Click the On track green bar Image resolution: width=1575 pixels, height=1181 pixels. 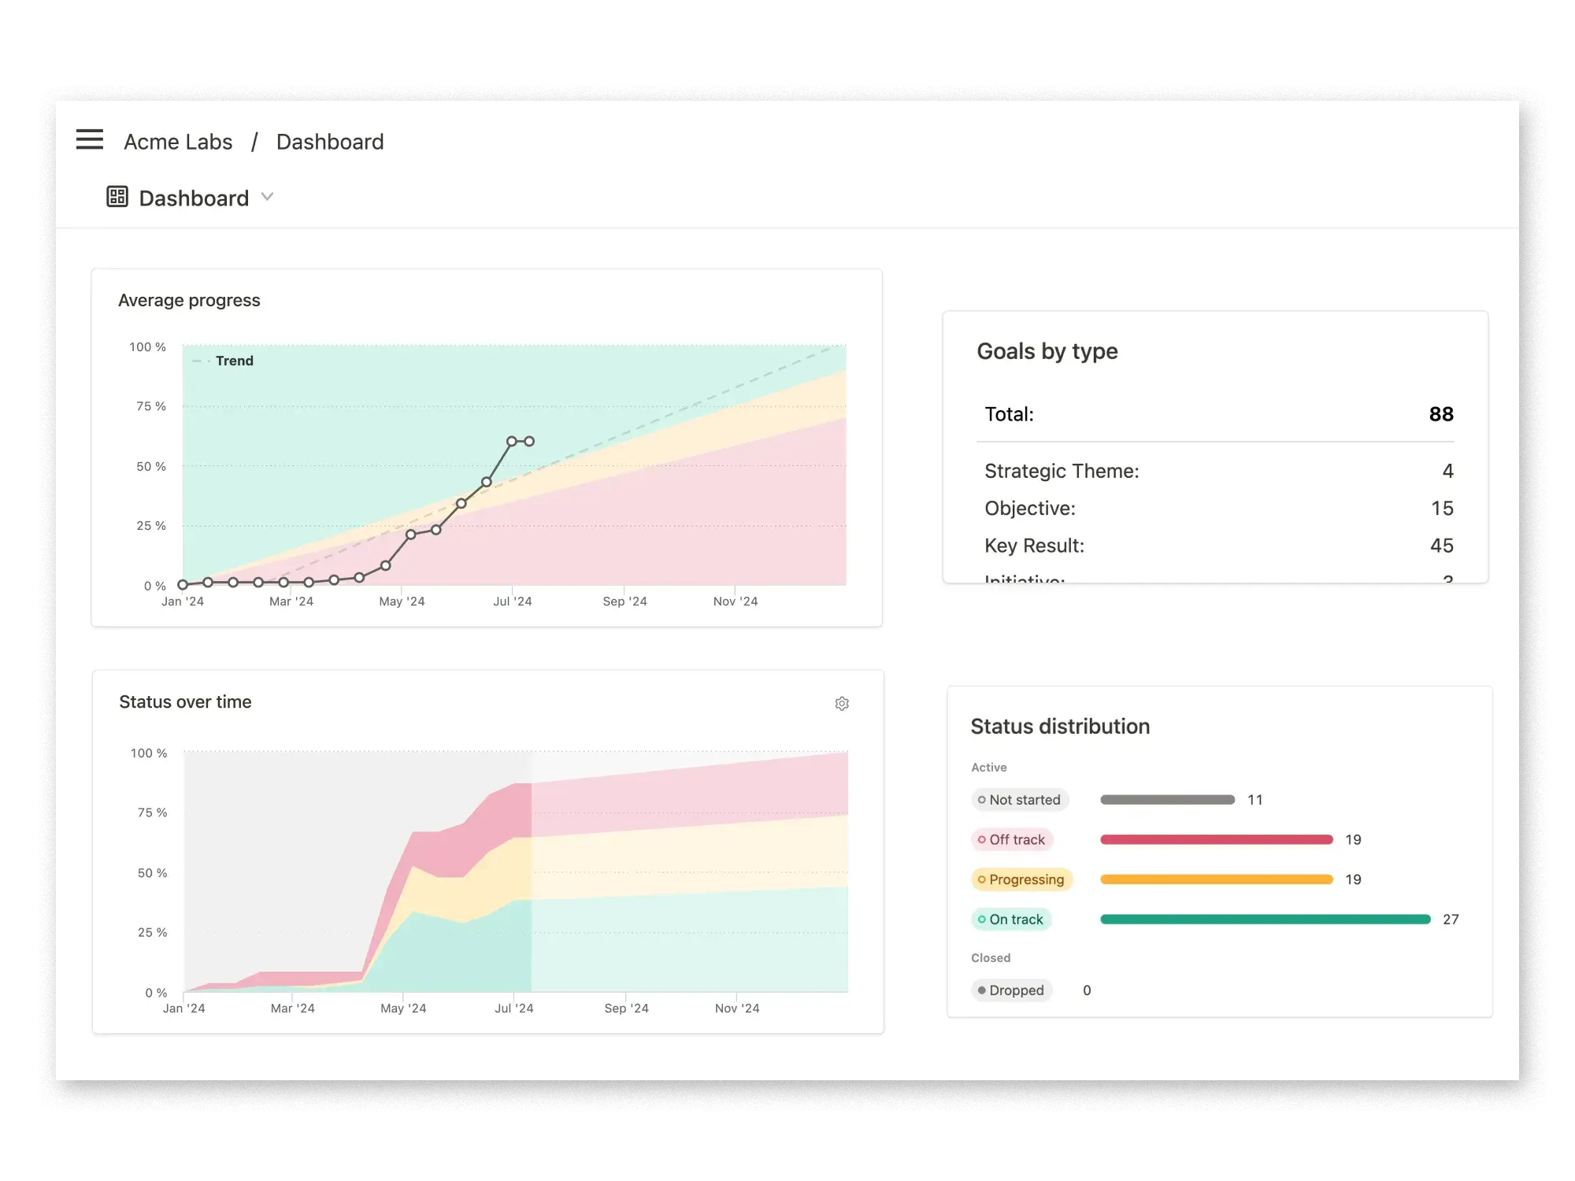[x=1265, y=919]
